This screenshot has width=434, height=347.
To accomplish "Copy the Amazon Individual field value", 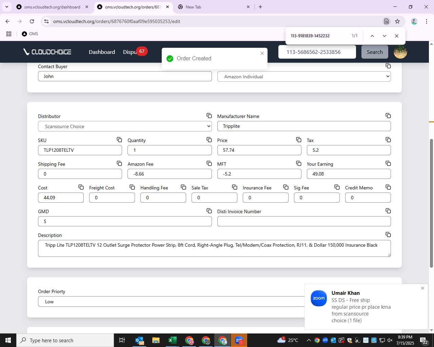I will [x=388, y=66].
